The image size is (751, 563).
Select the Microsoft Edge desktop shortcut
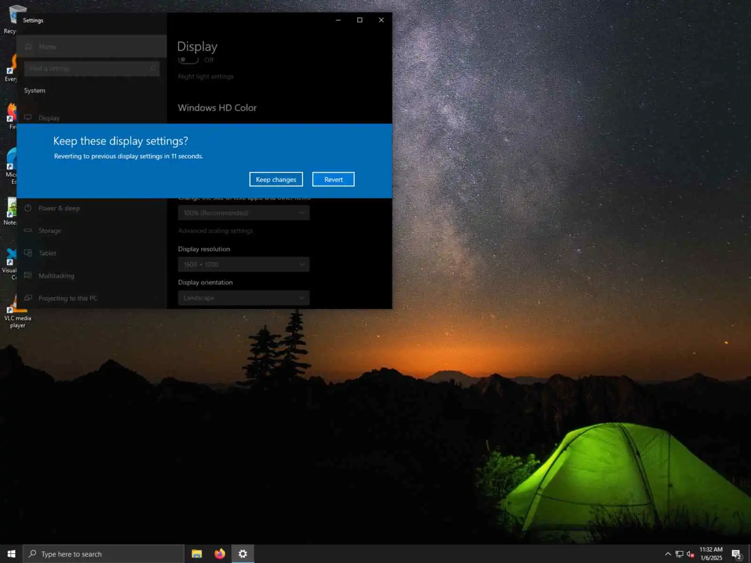(x=10, y=166)
